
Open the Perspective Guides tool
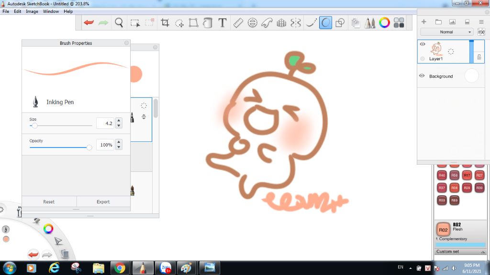(281, 22)
